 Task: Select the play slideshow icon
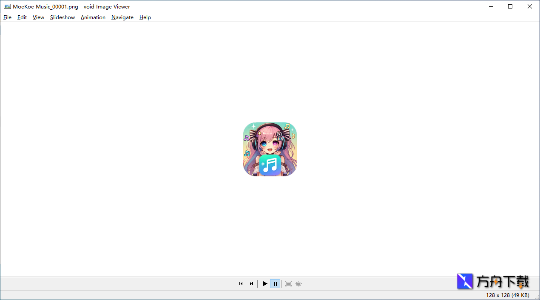click(x=265, y=283)
